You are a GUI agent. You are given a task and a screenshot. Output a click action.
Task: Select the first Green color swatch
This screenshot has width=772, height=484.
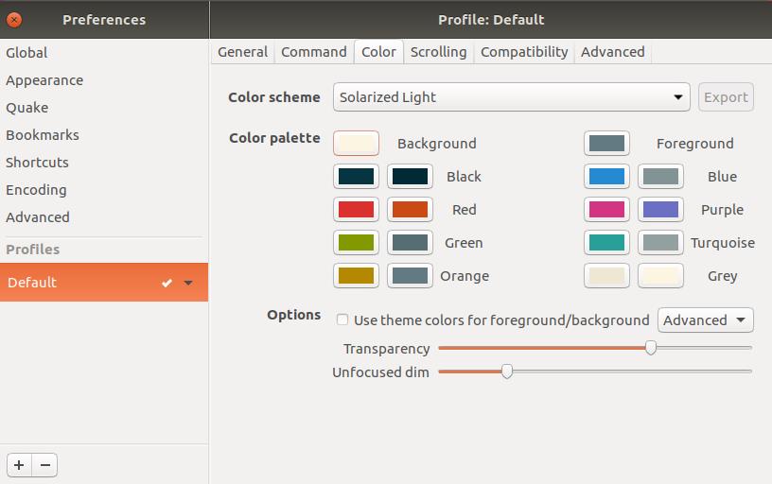[356, 243]
